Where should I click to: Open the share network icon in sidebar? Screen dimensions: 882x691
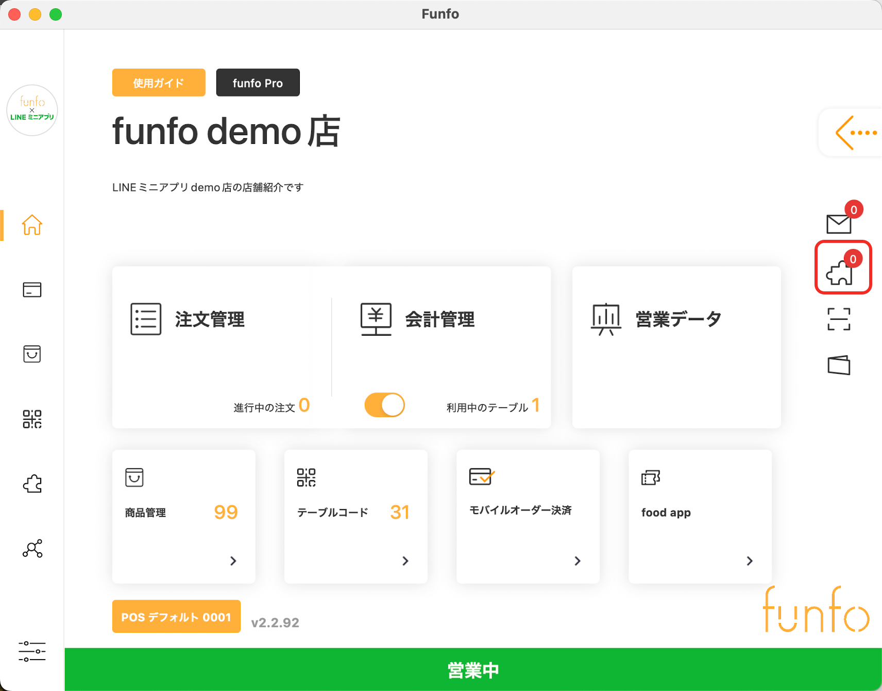pyautogui.click(x=32, y=549)
